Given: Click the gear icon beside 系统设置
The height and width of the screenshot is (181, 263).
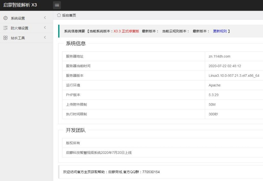Looking at the screenshot, I should pos(5,18).
